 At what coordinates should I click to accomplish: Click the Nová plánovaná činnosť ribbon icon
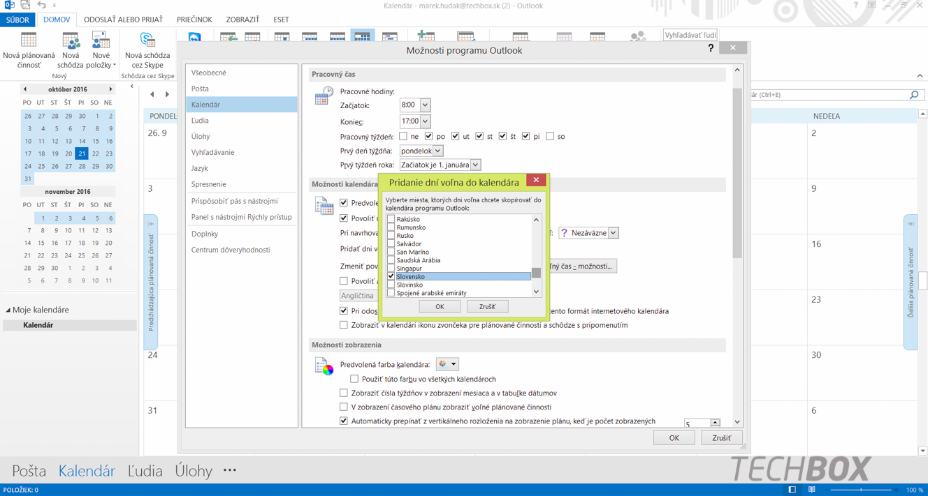click(29, 41)
